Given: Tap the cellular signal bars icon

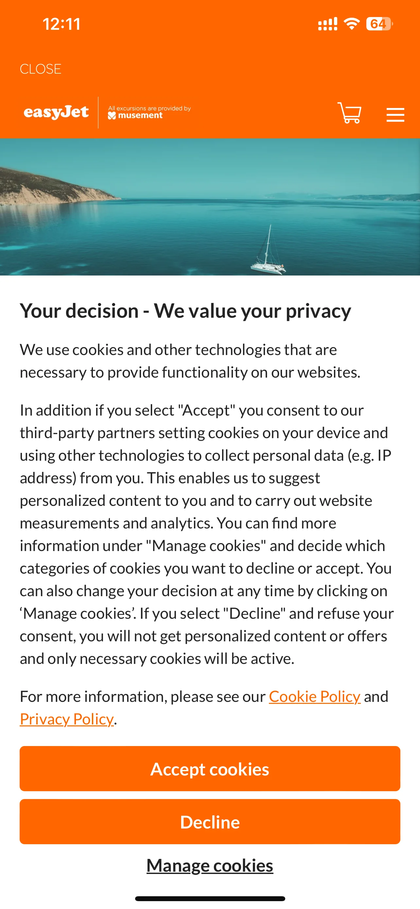Looking at the screenshot, I should pos(327,24).
